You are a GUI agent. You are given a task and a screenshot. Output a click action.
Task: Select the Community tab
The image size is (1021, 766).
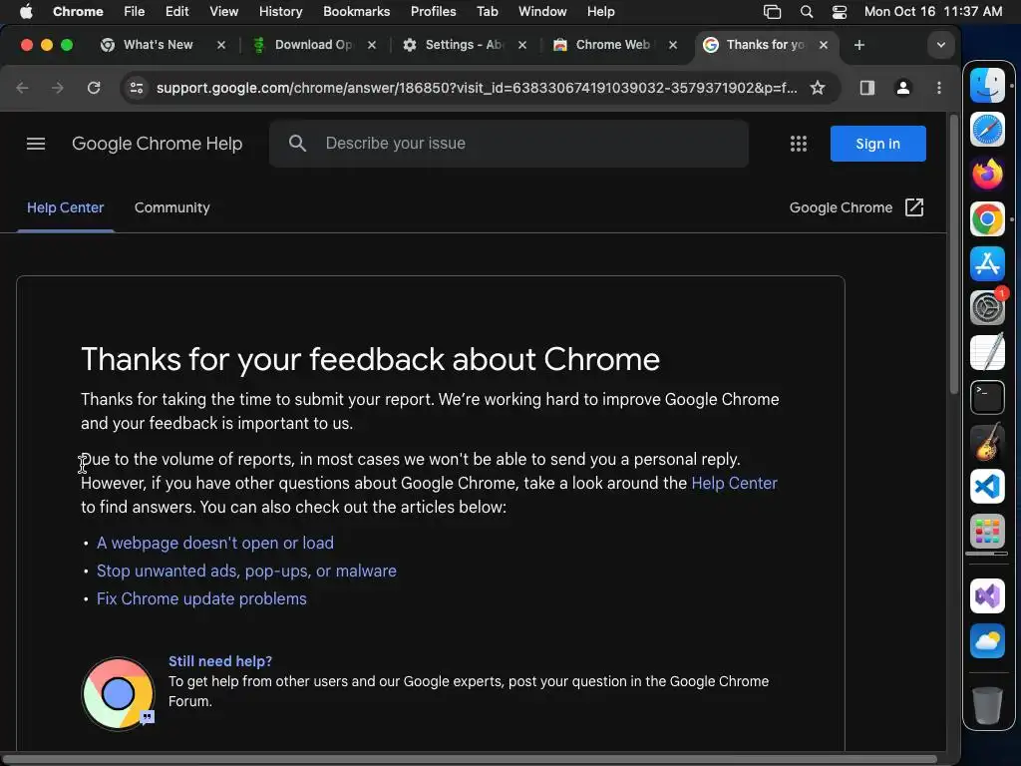171,207
